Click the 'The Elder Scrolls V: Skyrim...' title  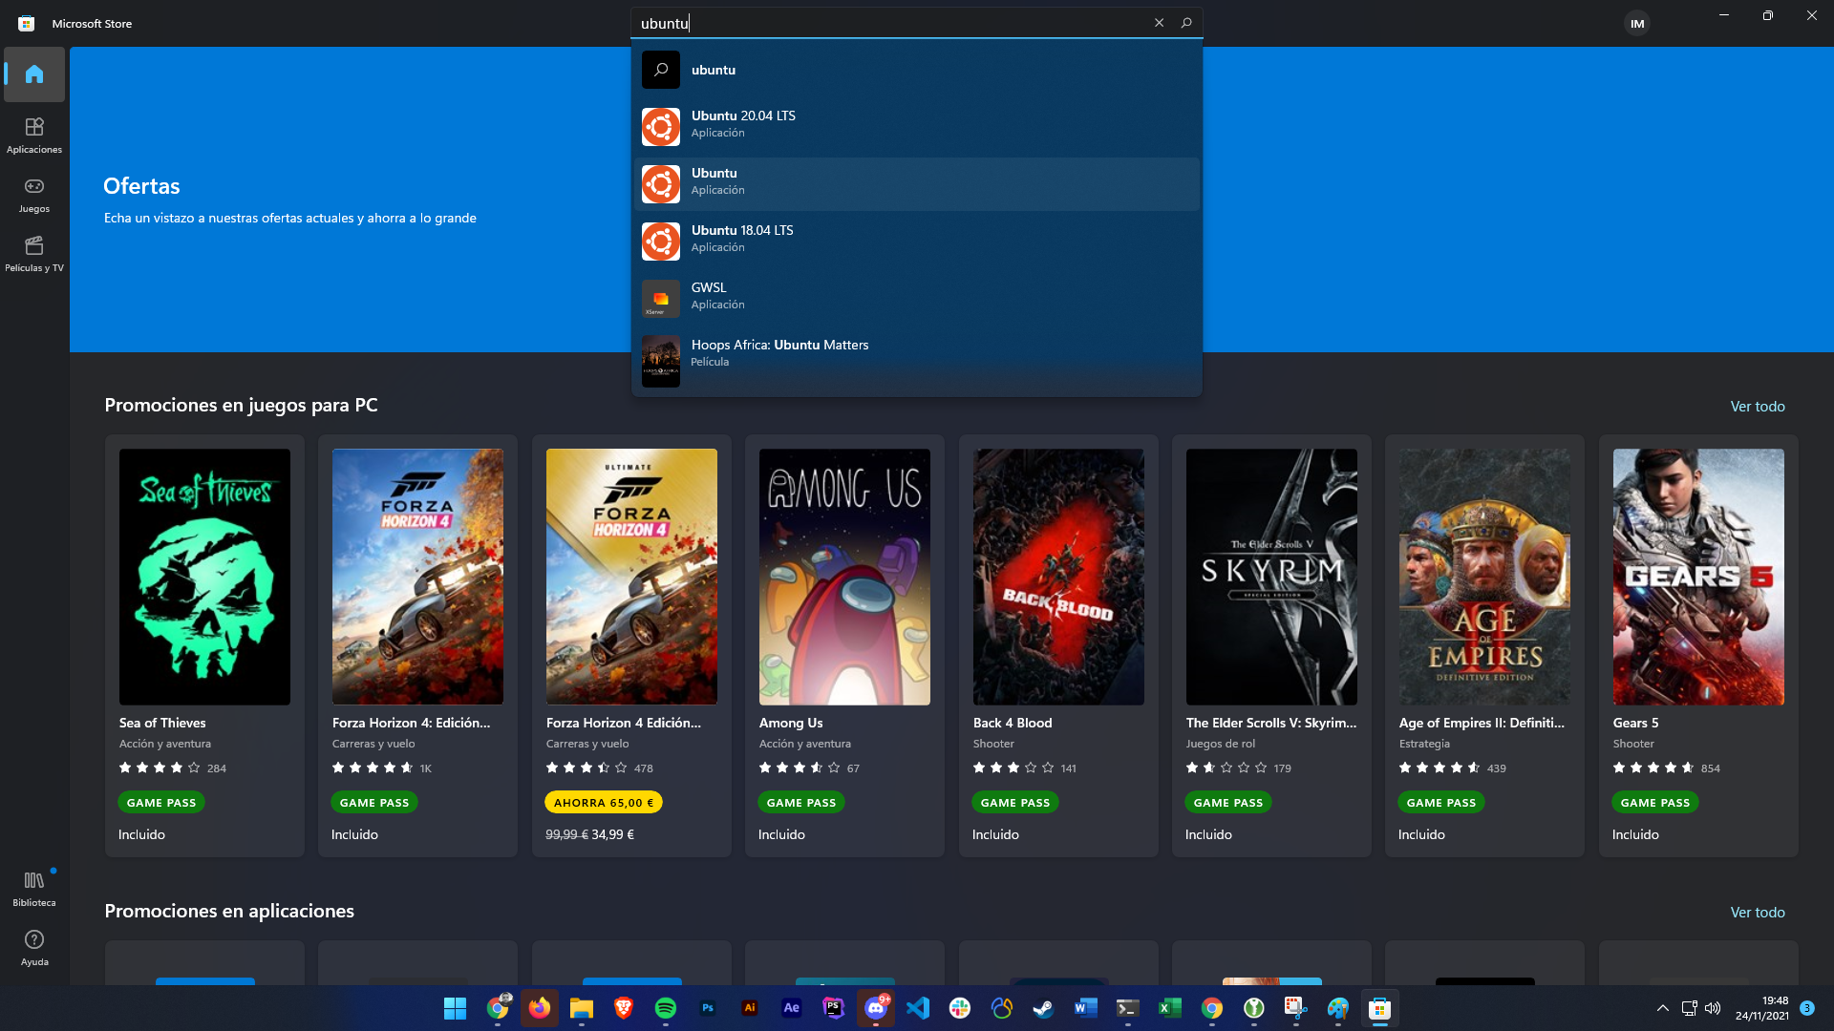coord(1271,723)
